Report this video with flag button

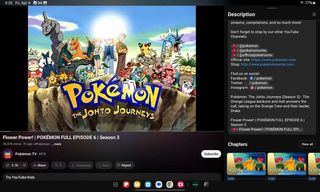[124, 165]
